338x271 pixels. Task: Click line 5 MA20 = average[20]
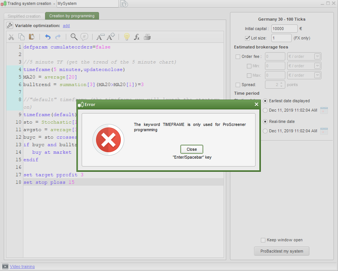coord(50,77)
